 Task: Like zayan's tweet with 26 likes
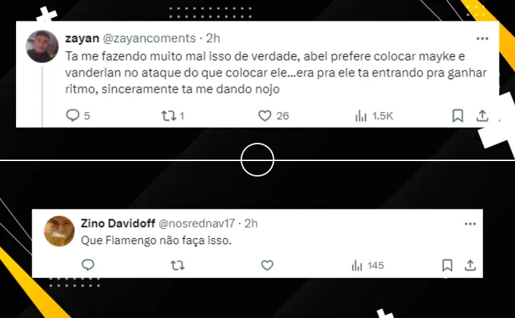click(265, 115)
